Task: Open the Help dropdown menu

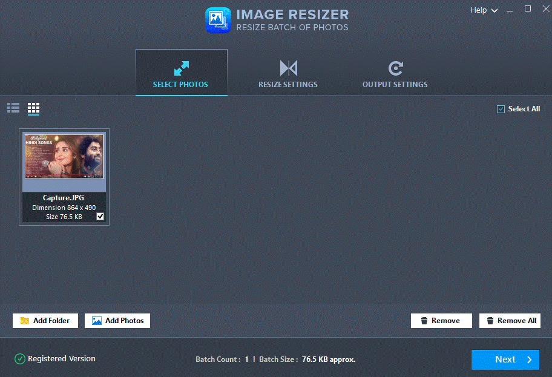Action: (478, 10)
